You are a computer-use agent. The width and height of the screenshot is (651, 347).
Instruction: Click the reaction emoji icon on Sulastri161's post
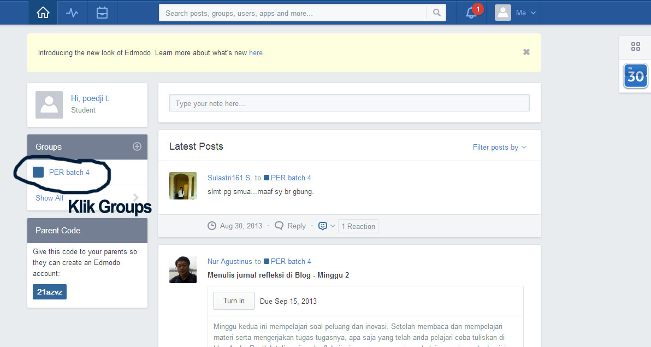coord(323,226)
